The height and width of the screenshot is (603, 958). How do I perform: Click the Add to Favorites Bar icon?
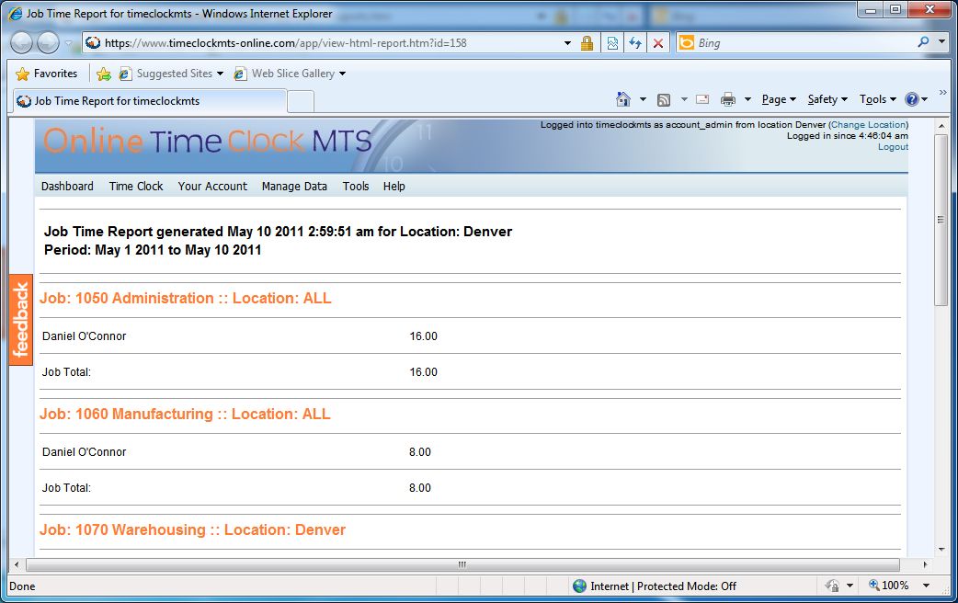point(104,74)
